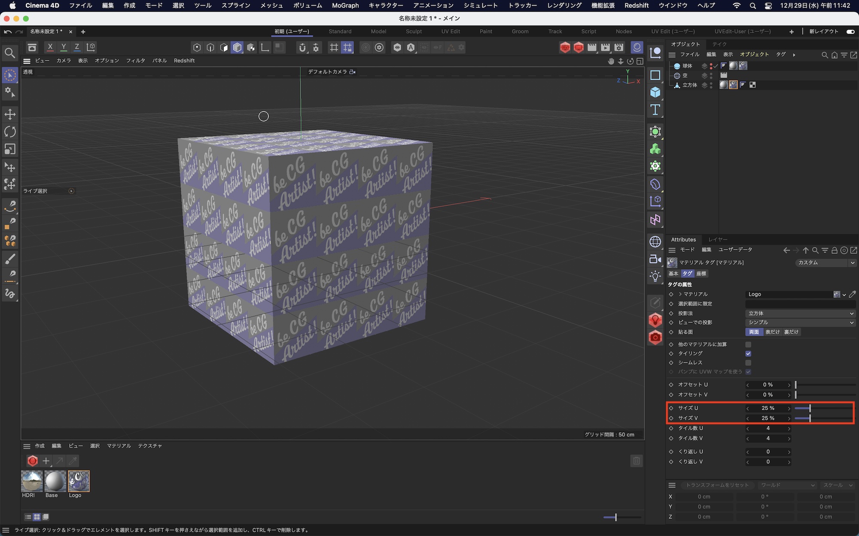The height and width of the screenshot is (536, 859).
Task: Select the Logo material thumbnail
Action: click(x=79, y=481)
